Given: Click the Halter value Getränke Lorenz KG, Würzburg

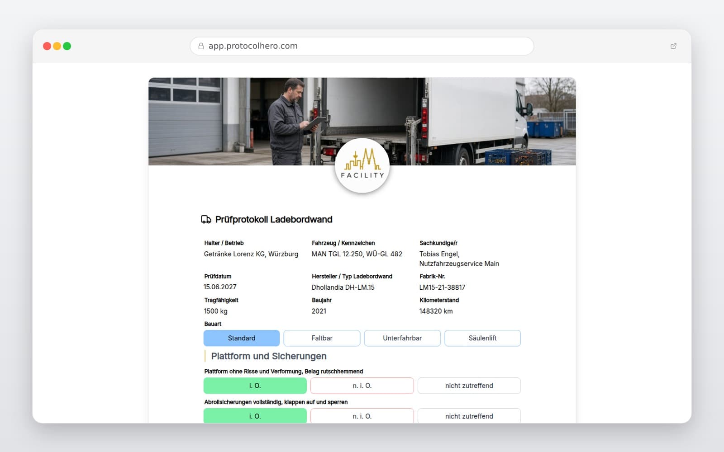Looking at the screenshot, I should pos(251,254).
